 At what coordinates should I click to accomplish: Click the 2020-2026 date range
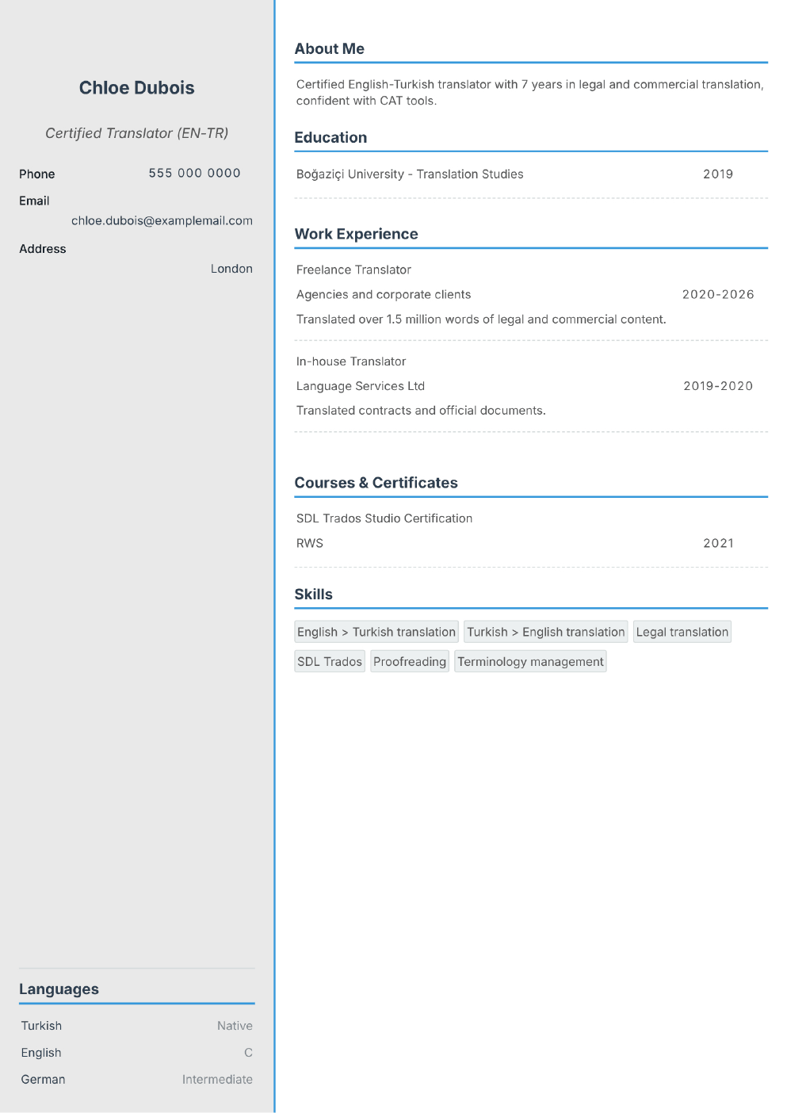718,294
